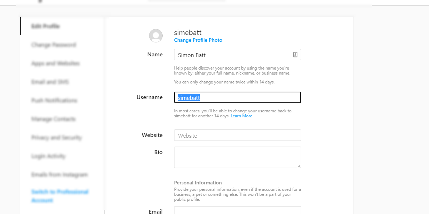Open the Change Password section
The width and height of the screenshot is (429, 214).
click(x=53, y=45)
